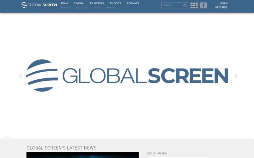Click the Social Media heading
Image resolution: width=254 pixels, height=158 pixels.
point(157,153)
